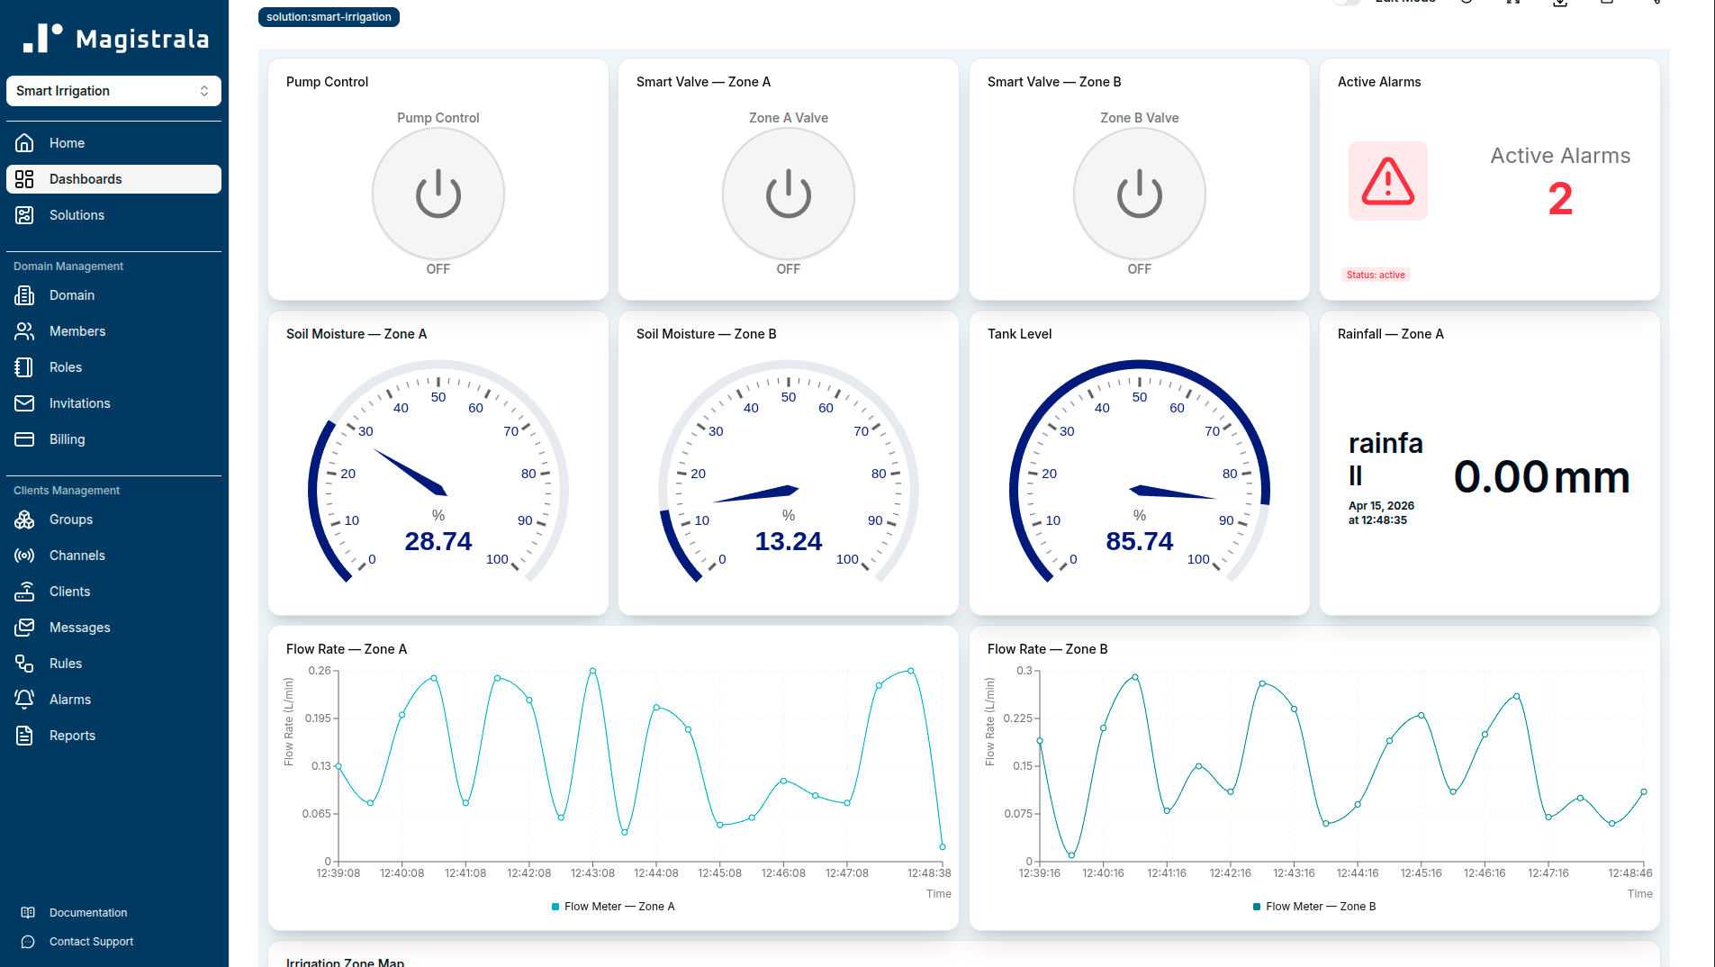
Task: Click the Channels broadcast icon
Action: pyautogui.click(x=24, y=556)
